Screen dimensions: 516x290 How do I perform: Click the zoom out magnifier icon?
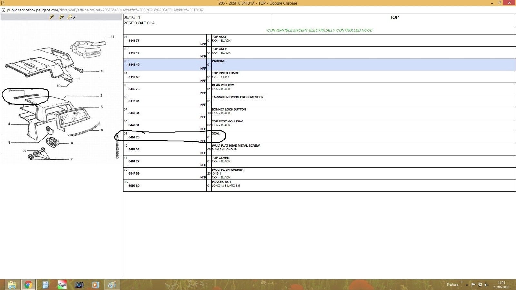(x=61, y=17)
